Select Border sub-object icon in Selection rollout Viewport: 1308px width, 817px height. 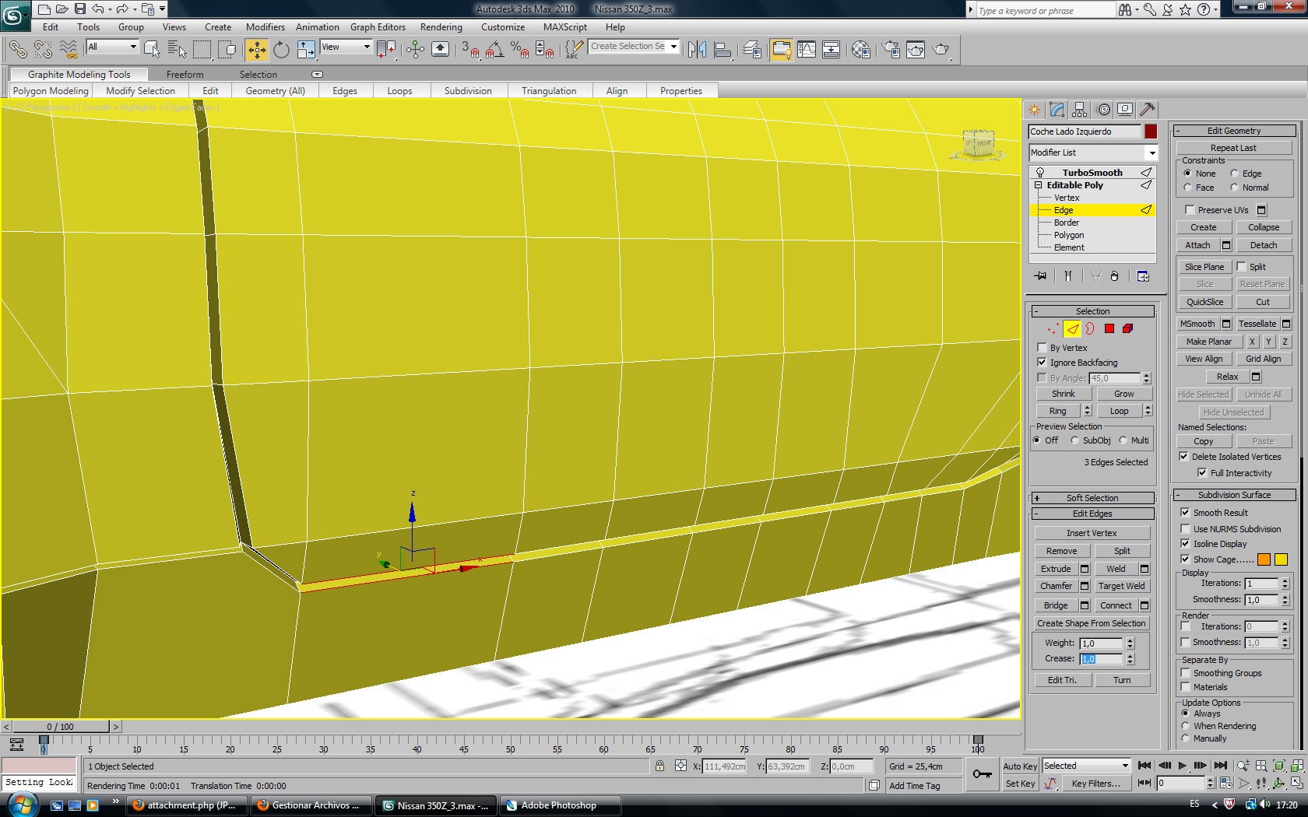pyautogui.click(x=1090, y=329)
